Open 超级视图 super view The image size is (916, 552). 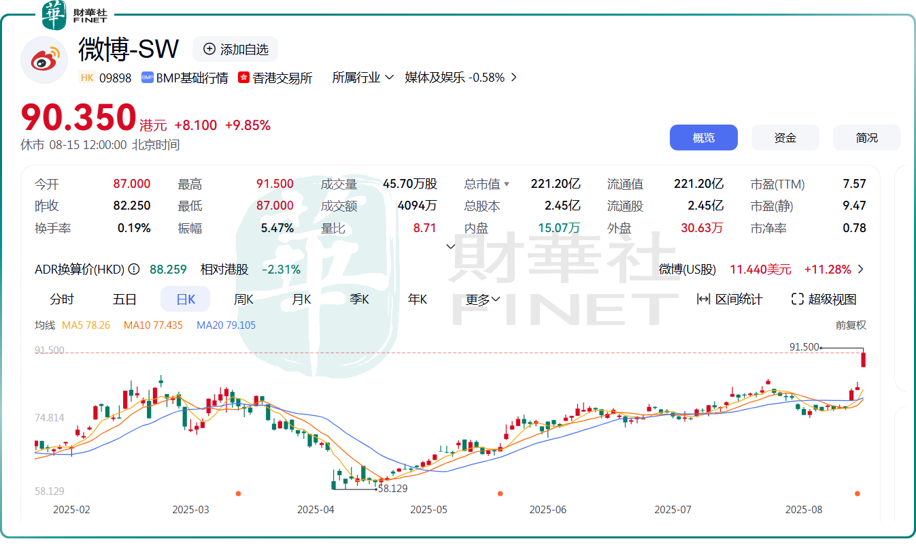pyautogui.click(x=824, y=299)
